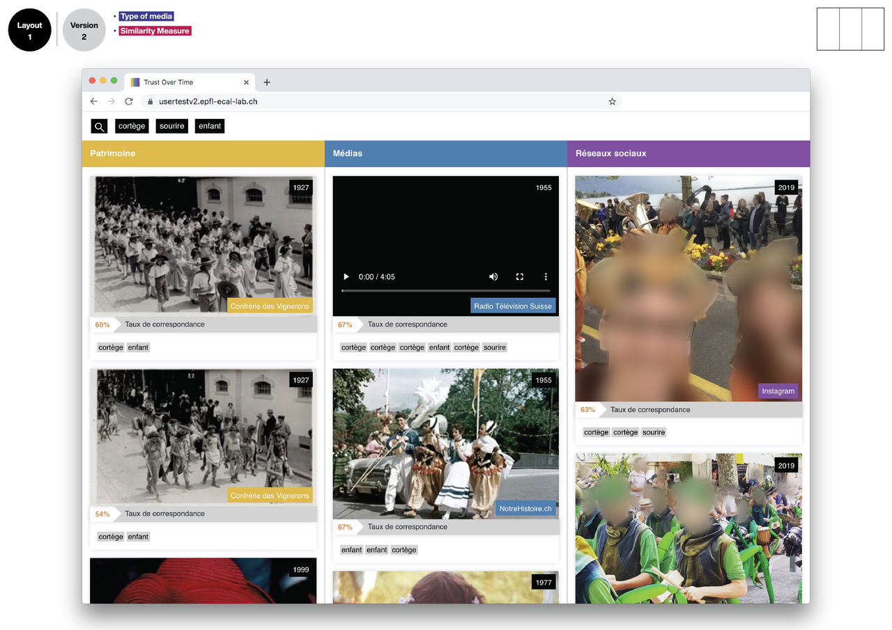892x630 pixels.
Task: Play the 1955 video
Action: (x=346, y=276)
